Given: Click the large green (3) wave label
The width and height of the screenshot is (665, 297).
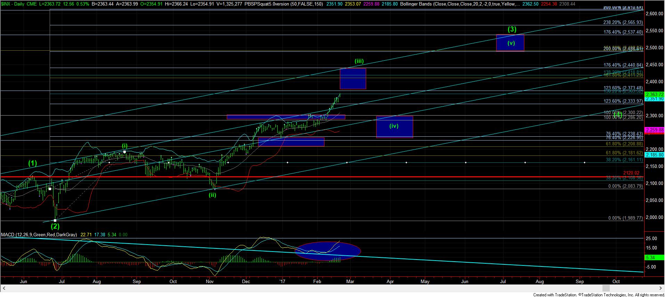Looking at the screenshot, I should tap(512, 29).
